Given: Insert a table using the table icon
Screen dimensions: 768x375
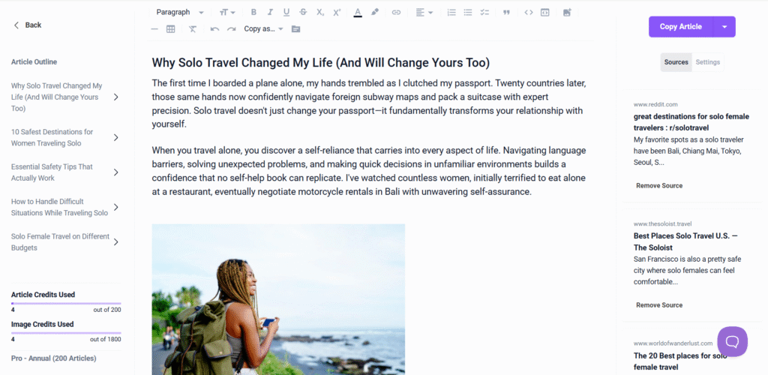Looking at the screenshot, I should [171, 29].
